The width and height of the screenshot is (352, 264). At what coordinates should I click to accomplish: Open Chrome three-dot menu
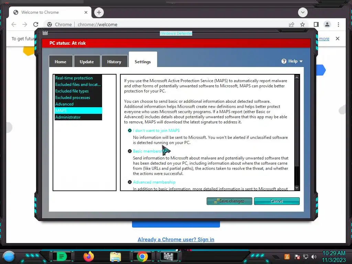pos(338,24)
